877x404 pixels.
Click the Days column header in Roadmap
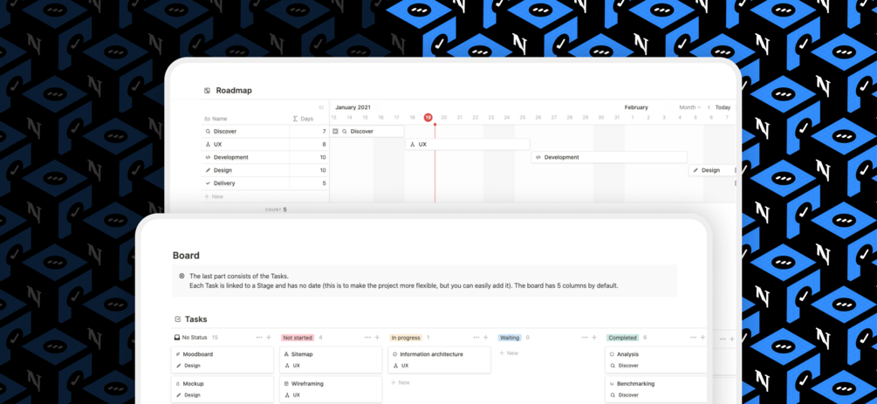(303, 119)
